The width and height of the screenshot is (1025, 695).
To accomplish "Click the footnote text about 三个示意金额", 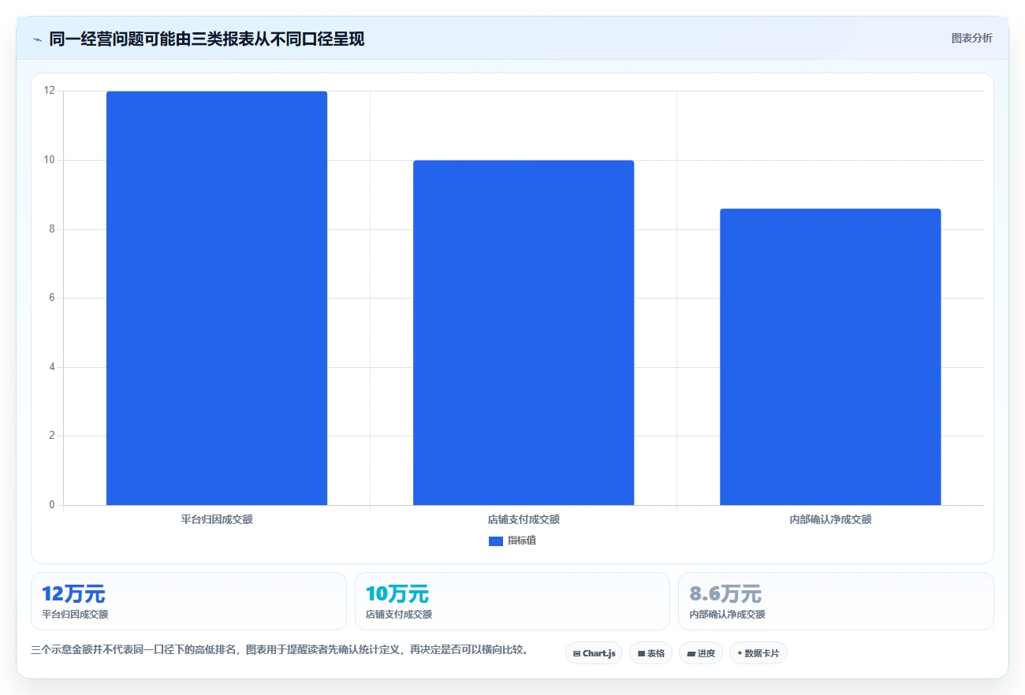I will point(279,650).
